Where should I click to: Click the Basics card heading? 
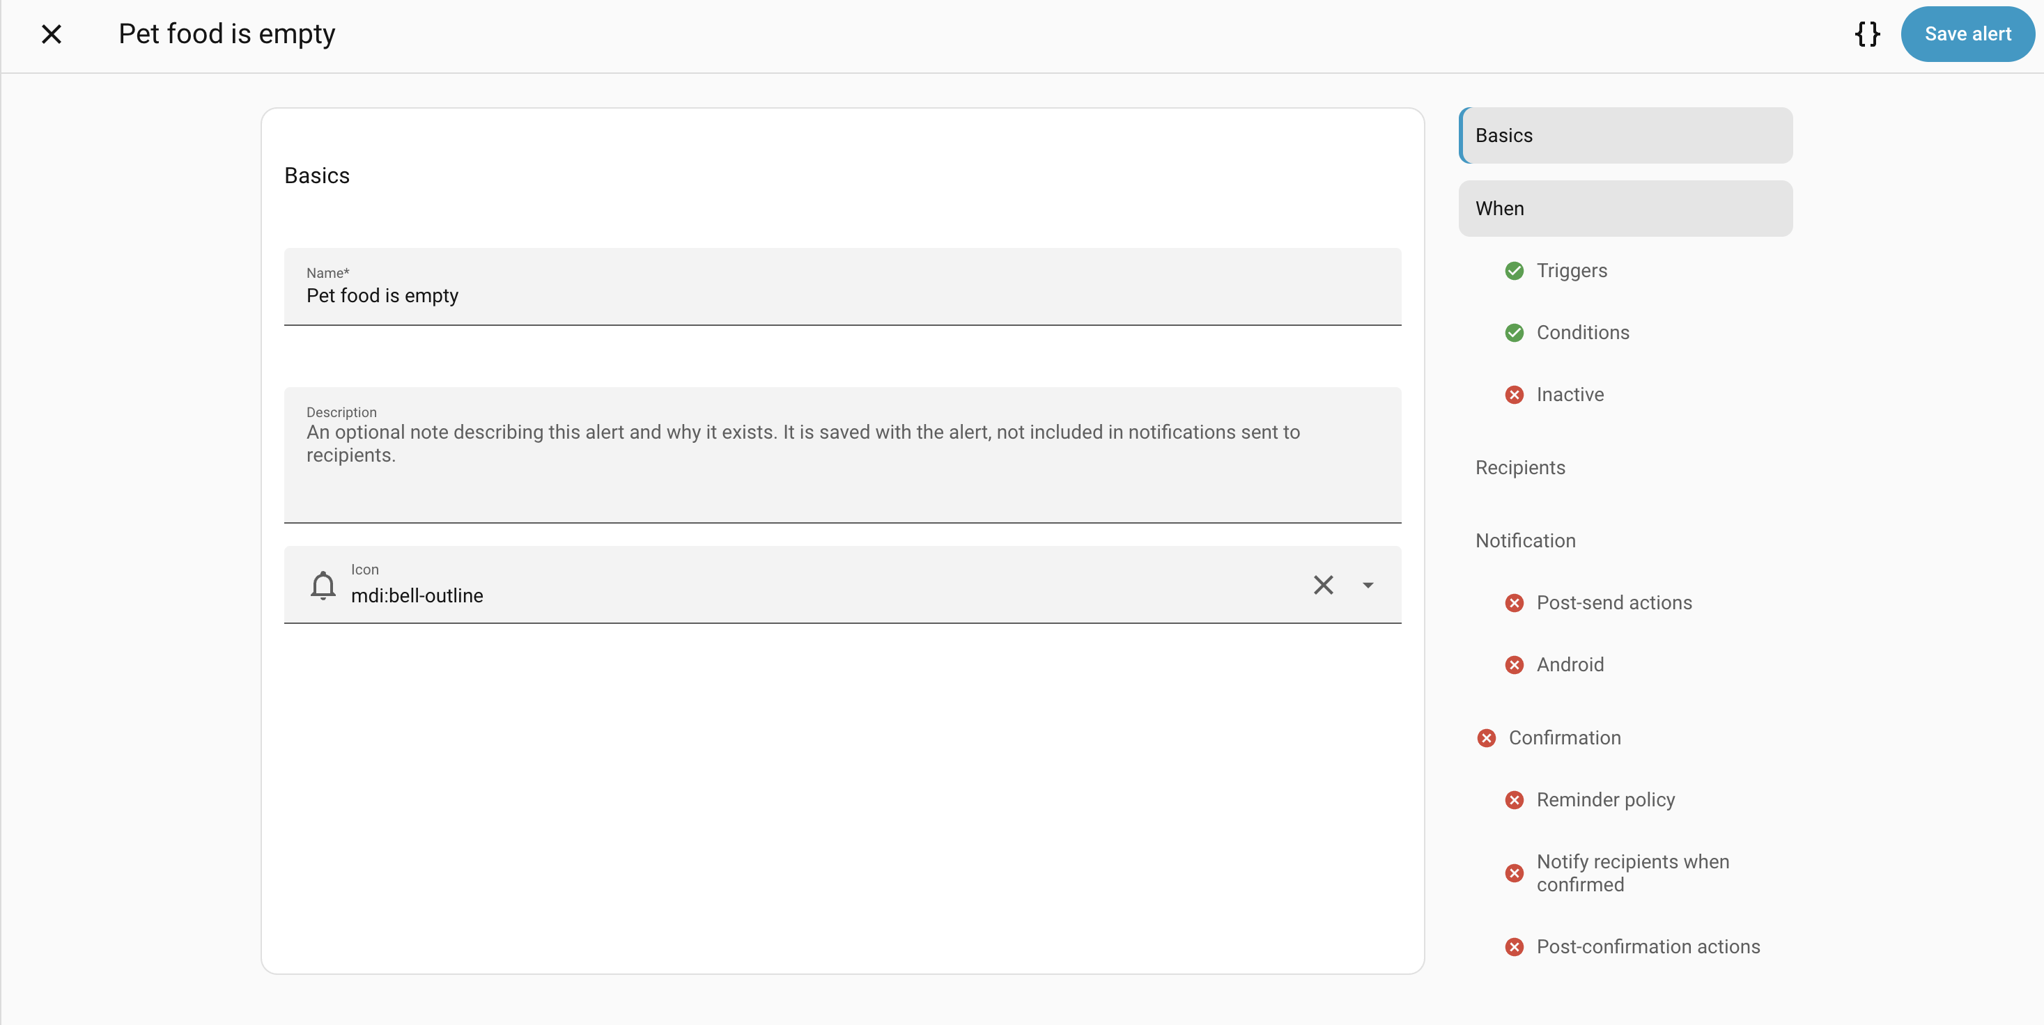316,175
